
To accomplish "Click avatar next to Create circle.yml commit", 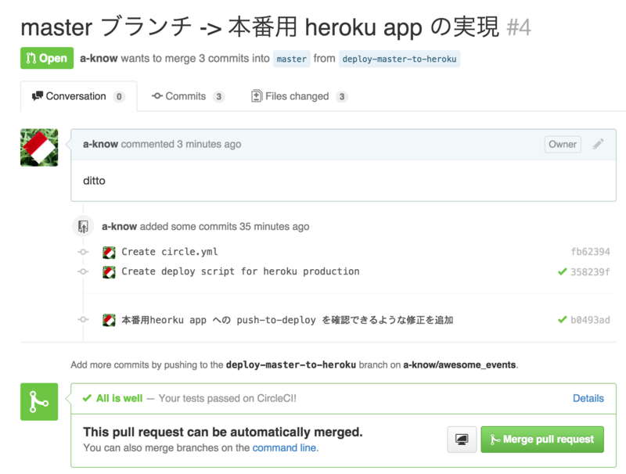I will [109, 252].
